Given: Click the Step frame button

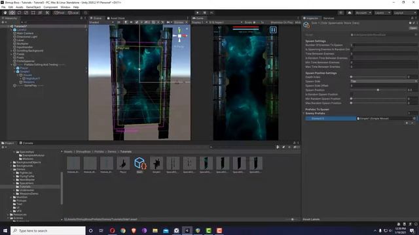Looking at the screenshot, I should (x=211, y=12).
